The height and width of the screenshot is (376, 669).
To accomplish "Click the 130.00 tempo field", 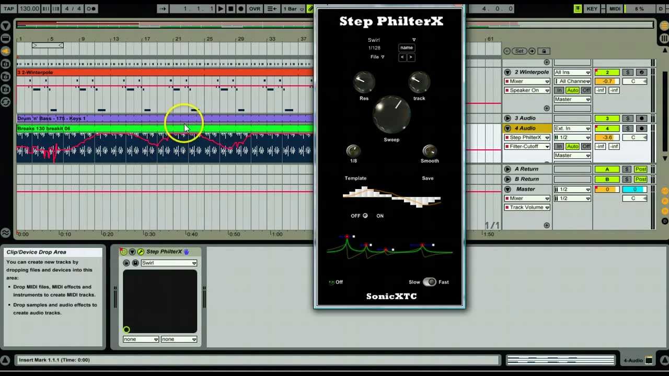I will point(29,9).
